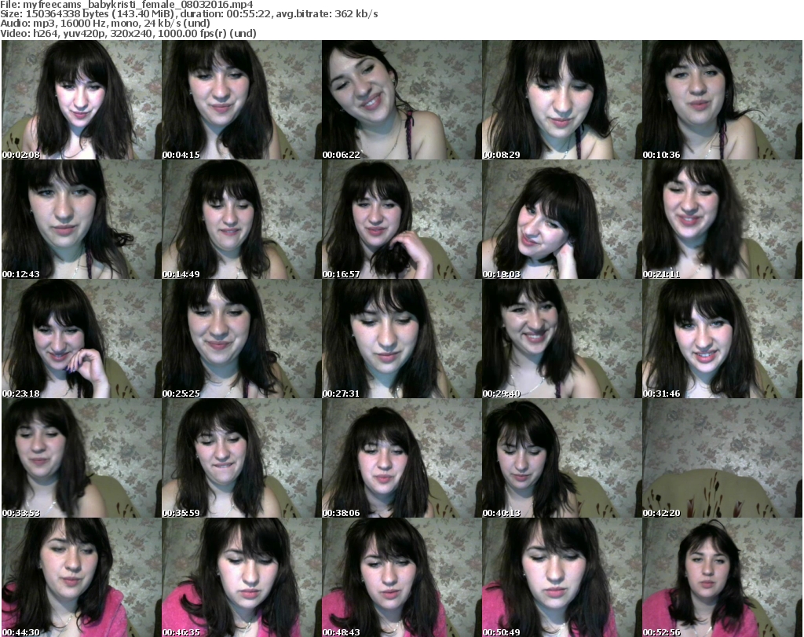Click the thumbnail stamped 00:31:46
This screenshot has width=804, height=637.
pos(722,339)
